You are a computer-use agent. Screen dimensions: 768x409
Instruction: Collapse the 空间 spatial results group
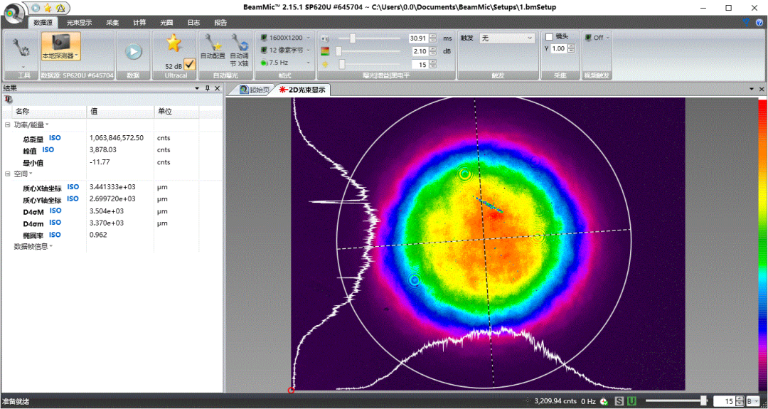pos(7,174)
